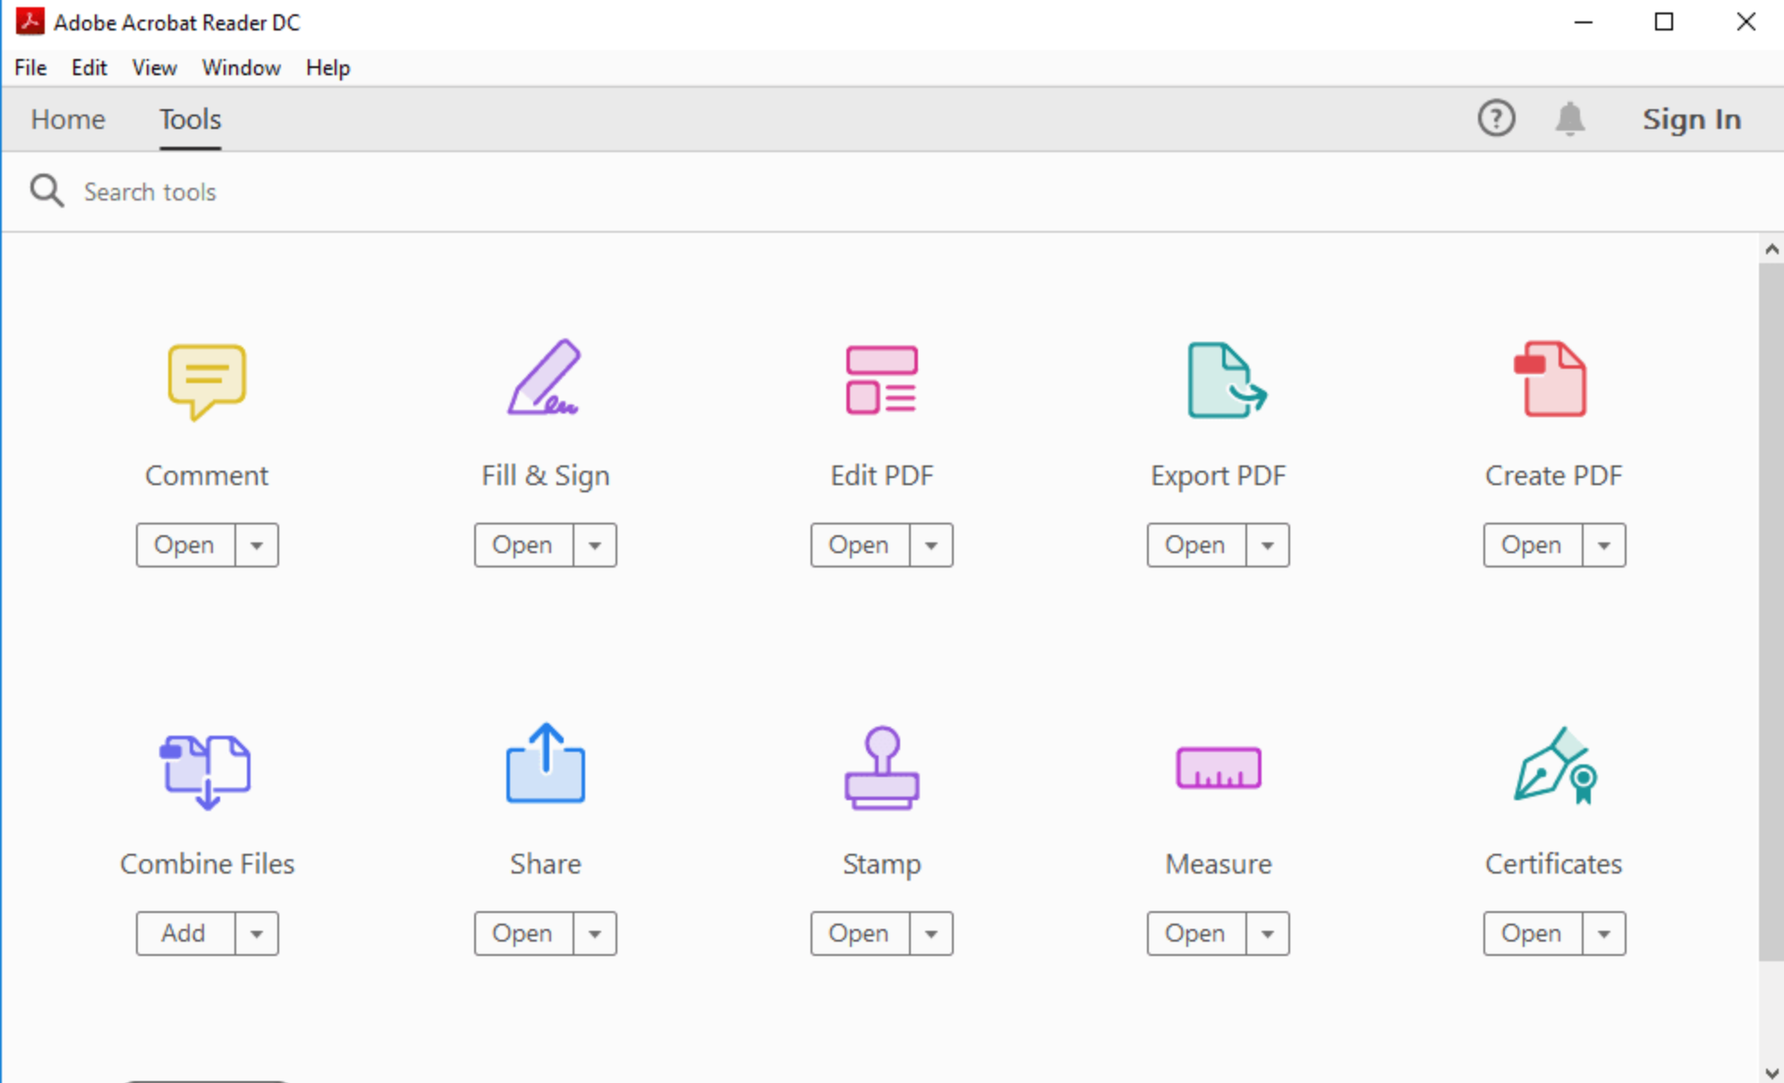
Task: Expand the Fill & Sign dropdown arrow
Action: [x=595, y=545]
